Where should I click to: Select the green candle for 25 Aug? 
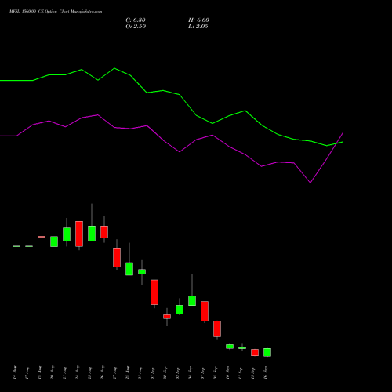point(92,234)
